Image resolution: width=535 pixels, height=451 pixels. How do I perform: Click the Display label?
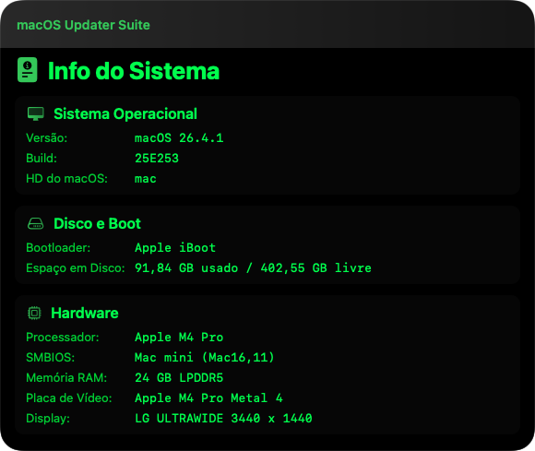coord(48,419)
